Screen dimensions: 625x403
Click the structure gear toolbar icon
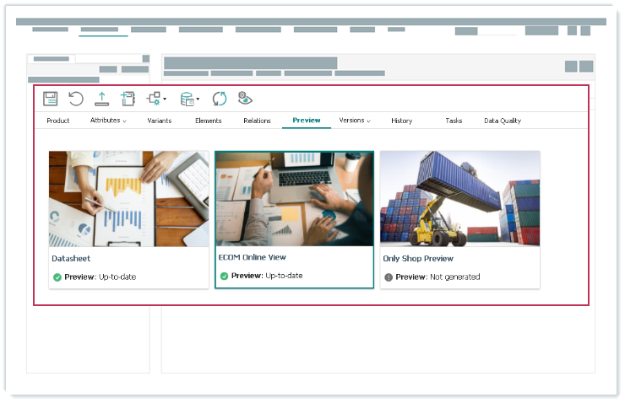tap(155, 99)
